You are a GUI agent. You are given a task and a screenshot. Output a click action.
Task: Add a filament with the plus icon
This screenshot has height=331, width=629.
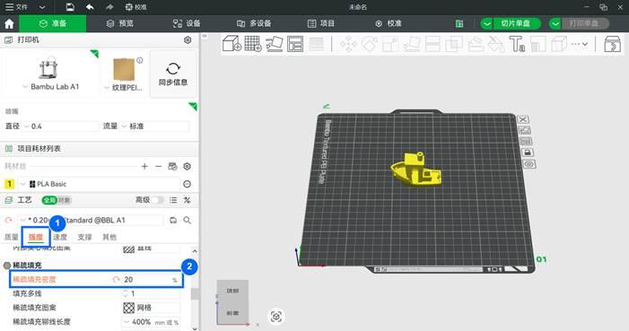click(144, 166)
